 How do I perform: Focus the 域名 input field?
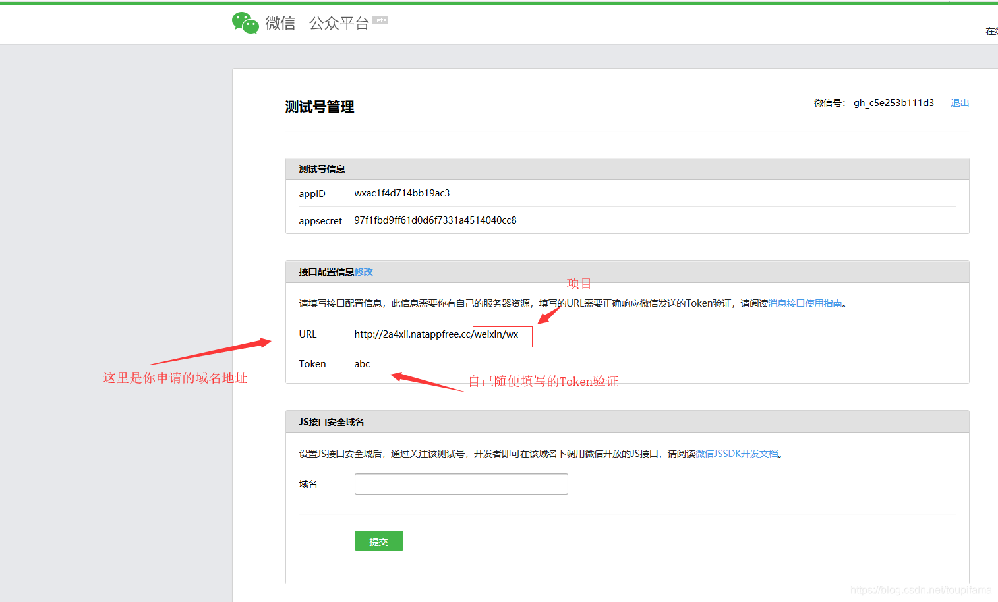coord(461,484)
